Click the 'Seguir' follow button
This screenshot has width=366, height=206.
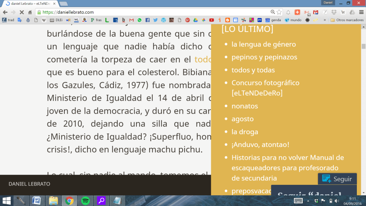click(x=337, y=179)
